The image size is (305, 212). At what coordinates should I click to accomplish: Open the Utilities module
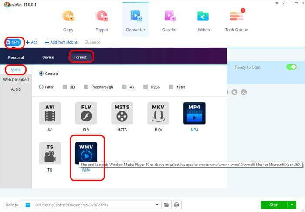point(203,21)
